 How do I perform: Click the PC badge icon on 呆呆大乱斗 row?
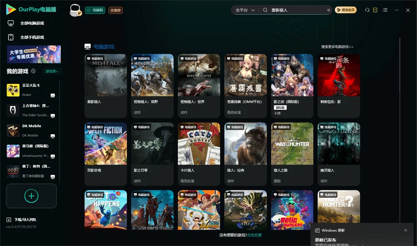point(53,96)
